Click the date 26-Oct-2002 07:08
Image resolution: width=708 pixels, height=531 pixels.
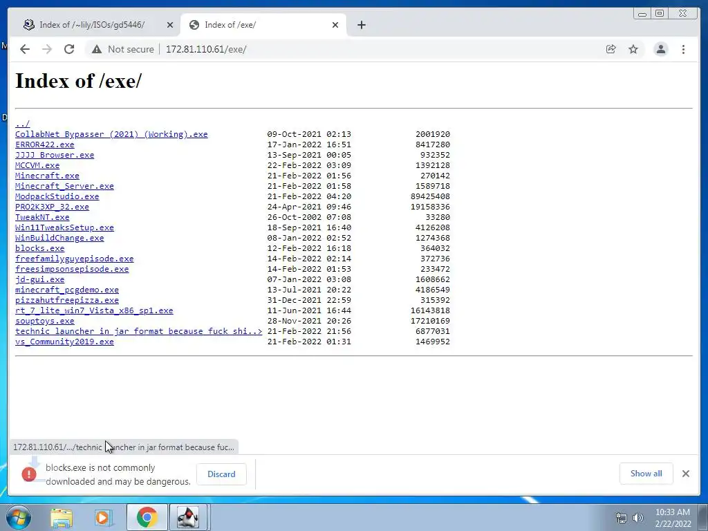click(x=309, y=217)
